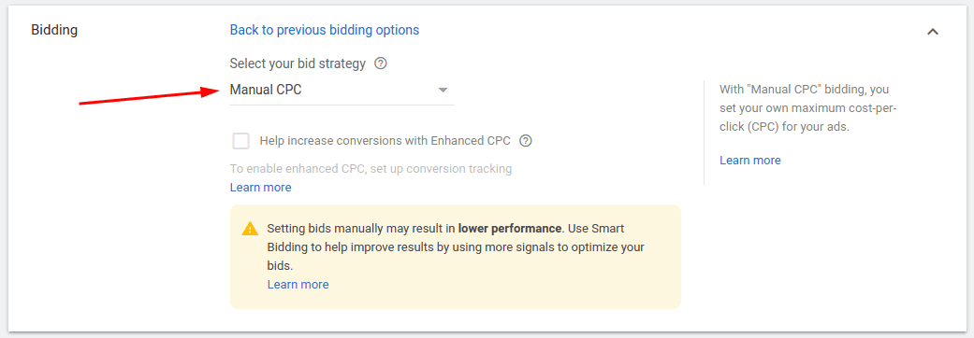
Task: Enable the Enhanced CPC checkbox
Action: (x=241, y=141)
